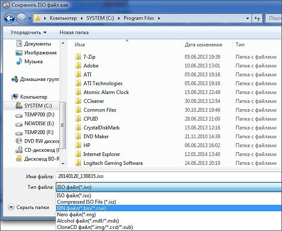This screenshot has height=231, width=282.
Task: Expand the arrow after Program Files breadcrumb
Action: coord(159,18)
